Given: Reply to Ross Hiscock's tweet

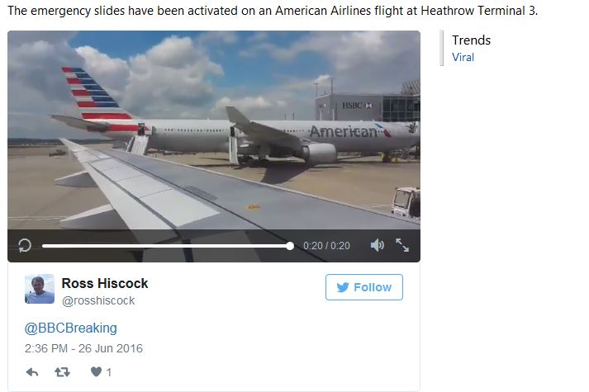Looking at the screenshot, I should [x=32, y=372].
